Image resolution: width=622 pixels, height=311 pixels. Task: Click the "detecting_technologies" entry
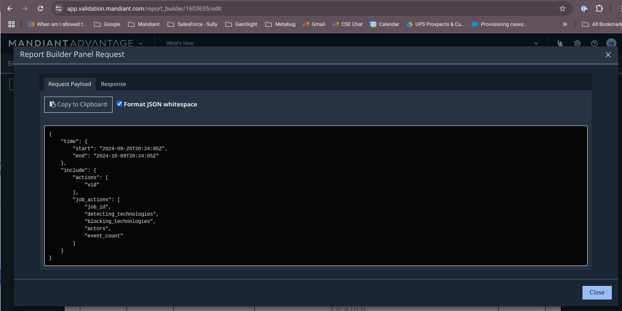pyautogui.click(x=122, y=214)
